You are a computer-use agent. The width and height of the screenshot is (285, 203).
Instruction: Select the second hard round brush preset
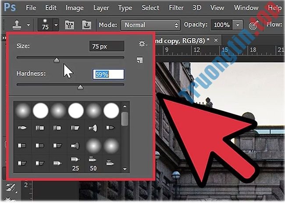click(x=76, y=111)
